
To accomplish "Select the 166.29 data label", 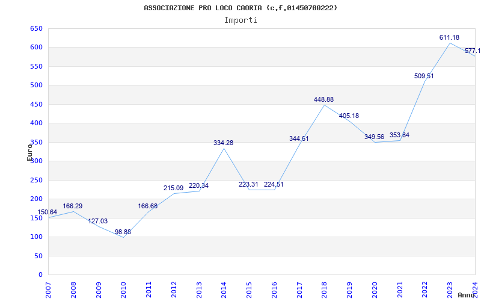I will (x=73, y=206).
